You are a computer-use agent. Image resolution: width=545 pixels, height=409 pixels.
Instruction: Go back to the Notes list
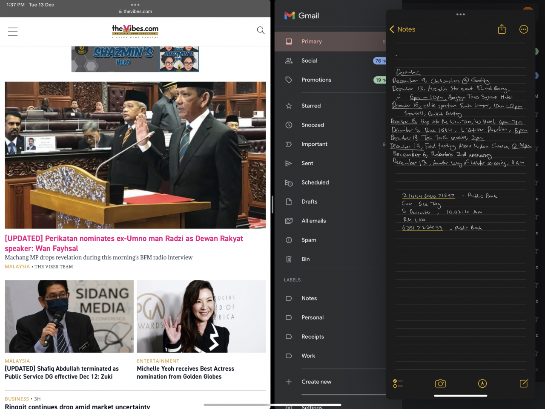[402, 29]
